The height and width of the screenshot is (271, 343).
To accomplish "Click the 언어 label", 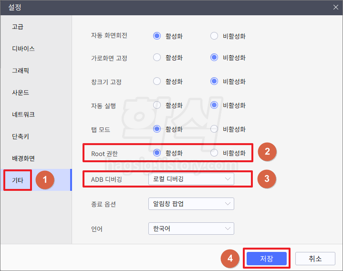I will click(x=97, y=229).
